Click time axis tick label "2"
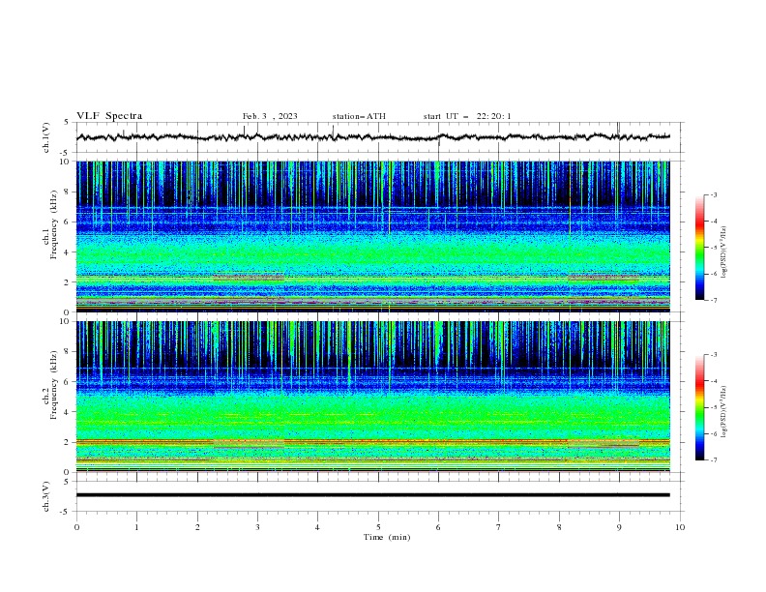The width and height of the screenshot is (766, 592). coord(197,527)
